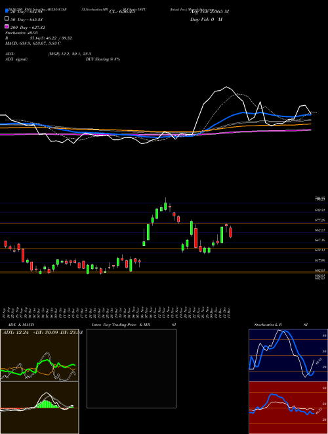Click the '(MGR) 12.2, 30.1, 23.5' ADX values

[x=70, y=54]
